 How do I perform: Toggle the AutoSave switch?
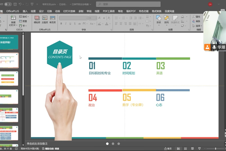pos(8,4)
